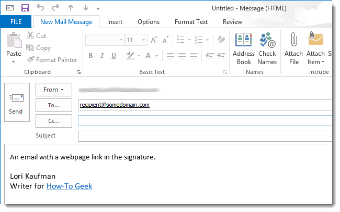This screenshot has height=212, width=340.
Task: Click the message window icon at top-left
Action: click(x=10, y=8)
